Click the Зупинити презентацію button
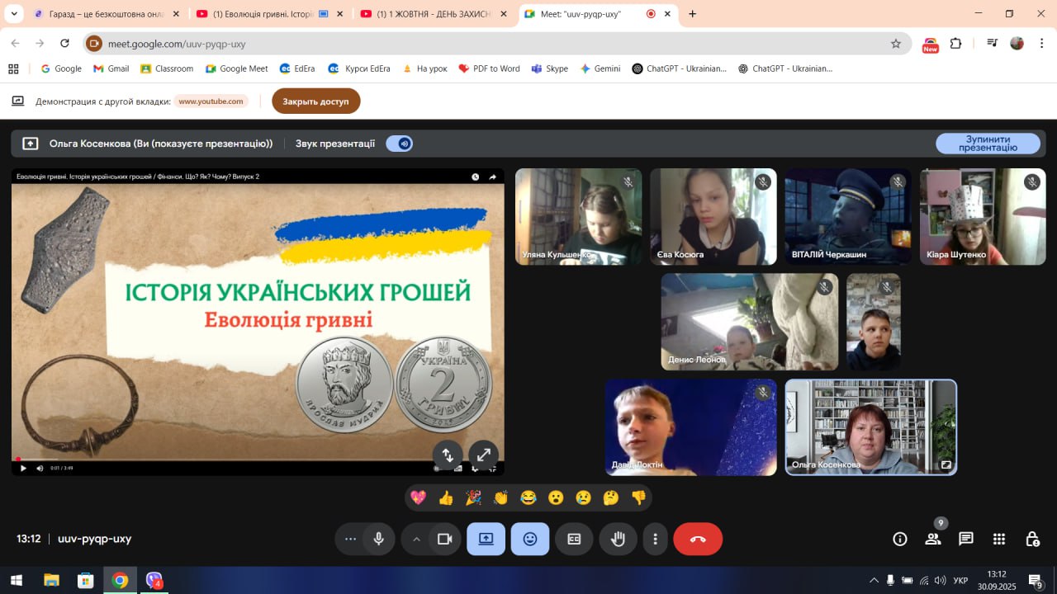This screenshot has height=594, width=1057. (x=988, y=144)
